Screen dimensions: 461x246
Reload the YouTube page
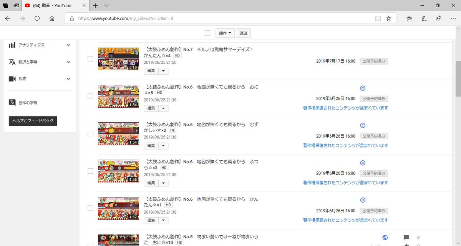37,18
